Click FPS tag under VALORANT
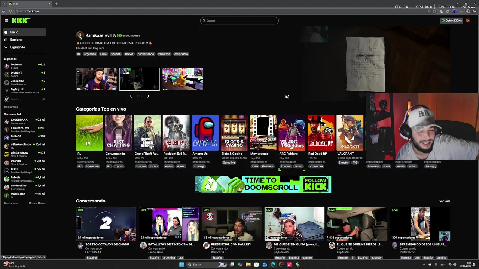The image size is (479, 269). coord(355,163)
